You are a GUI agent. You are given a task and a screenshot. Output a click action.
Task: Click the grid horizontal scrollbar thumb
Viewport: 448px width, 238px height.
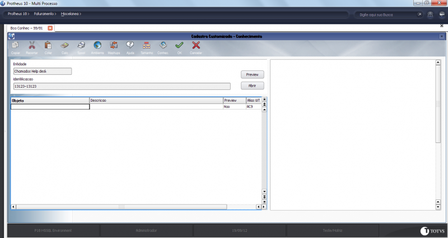click(122, 207)
